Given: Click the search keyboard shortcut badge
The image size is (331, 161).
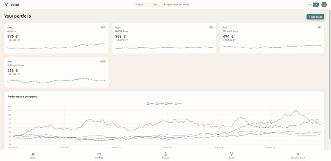Looking at the screenshot, I should (156, 5).
